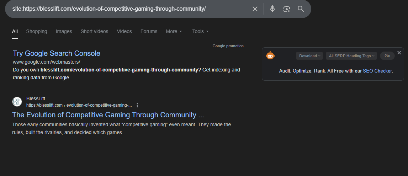Click the 'Those early communities' result snippet
Viewport: 408px width, 176px height.
(122, 128)
